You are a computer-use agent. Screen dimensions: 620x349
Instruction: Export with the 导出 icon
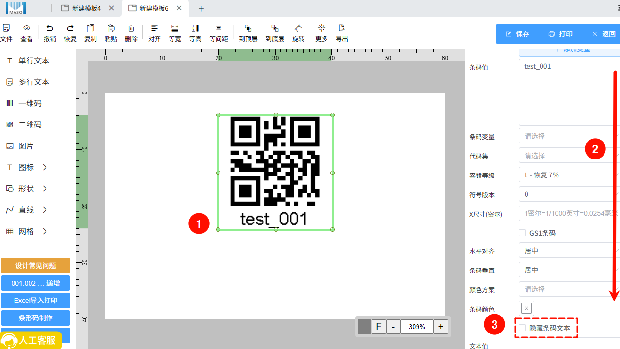342,33
